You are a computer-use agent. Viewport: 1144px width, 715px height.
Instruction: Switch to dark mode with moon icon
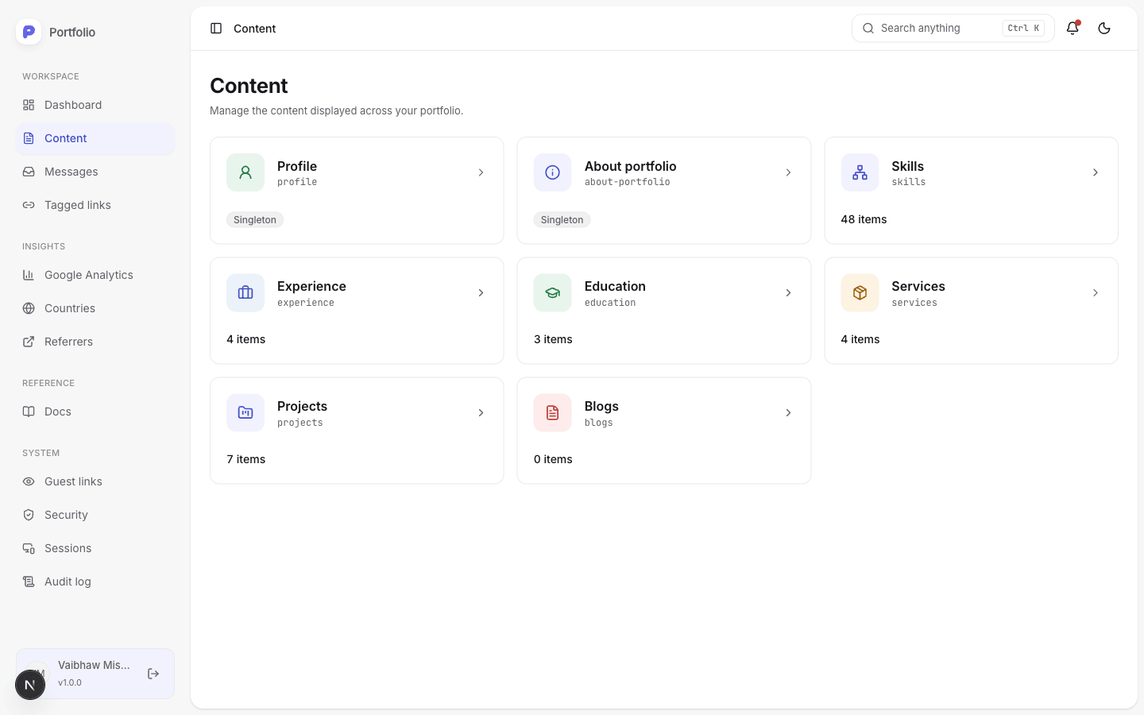(x=1104, y=29)
